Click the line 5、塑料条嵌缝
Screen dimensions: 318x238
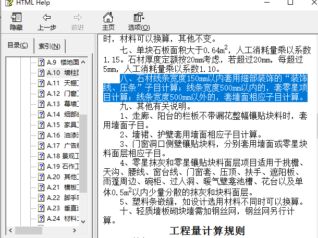point(212,202)
